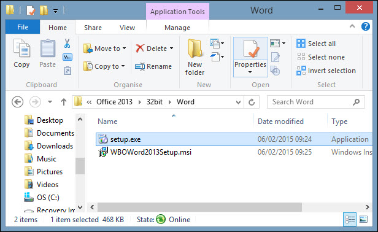Open the Help question mark
The height and width of the screenshot is (232, 378).
pyautogui.click(x=366, y=26)
